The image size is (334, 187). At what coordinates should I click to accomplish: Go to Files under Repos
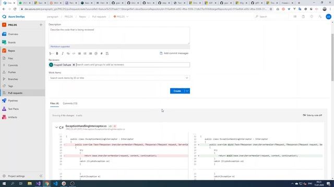22,58
